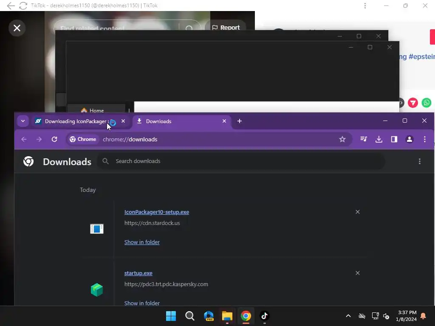Viewport: 435px width, 326px height.
Task: Show startup.exe in folder
Action: coord(142,303)
